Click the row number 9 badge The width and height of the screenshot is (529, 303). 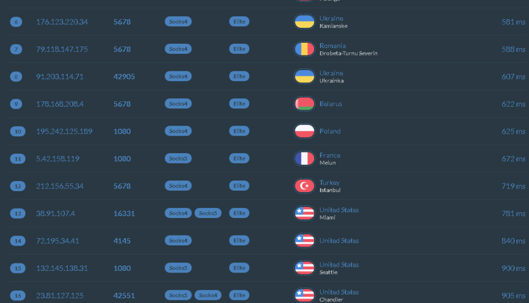[16, 104]
